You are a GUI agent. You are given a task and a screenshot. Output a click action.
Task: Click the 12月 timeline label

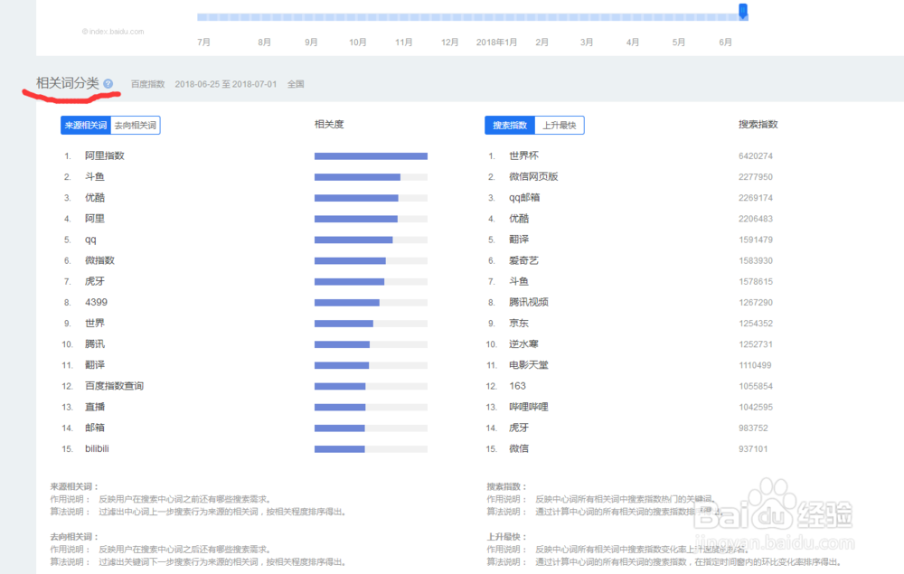(x=449, y=42)
